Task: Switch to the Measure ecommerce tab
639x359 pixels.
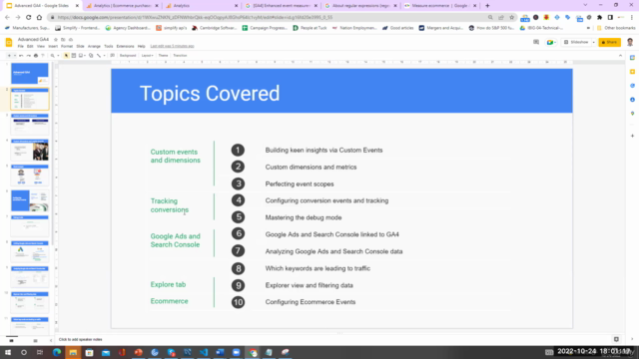Action: (x=439, y=6)
